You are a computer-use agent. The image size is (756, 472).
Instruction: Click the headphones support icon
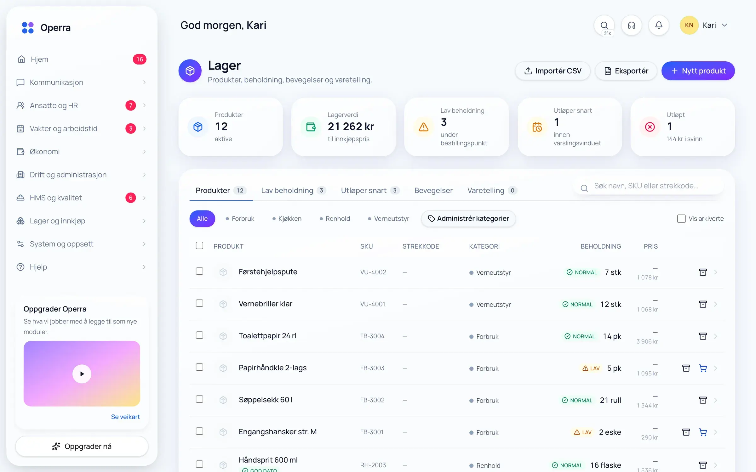coord(631,25)
